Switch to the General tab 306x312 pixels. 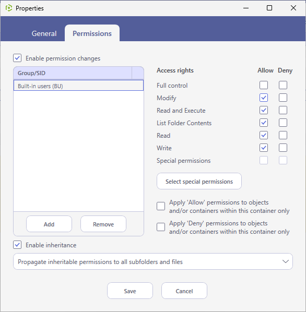(x=44, y=33)
